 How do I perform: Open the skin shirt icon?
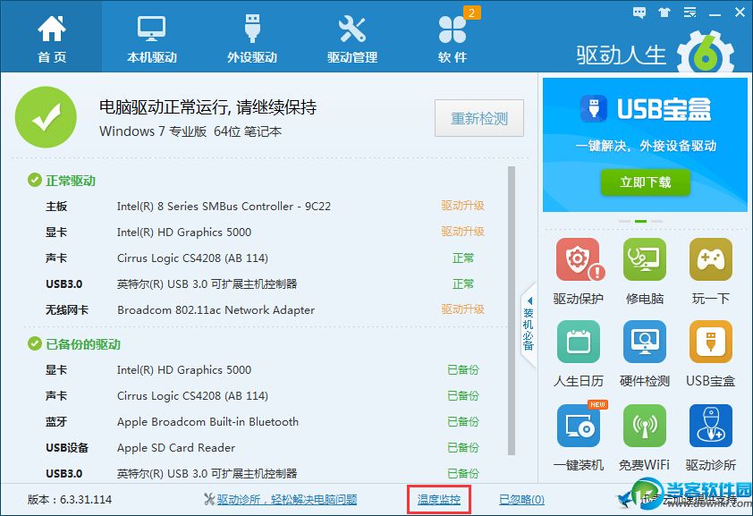(664, 13)
